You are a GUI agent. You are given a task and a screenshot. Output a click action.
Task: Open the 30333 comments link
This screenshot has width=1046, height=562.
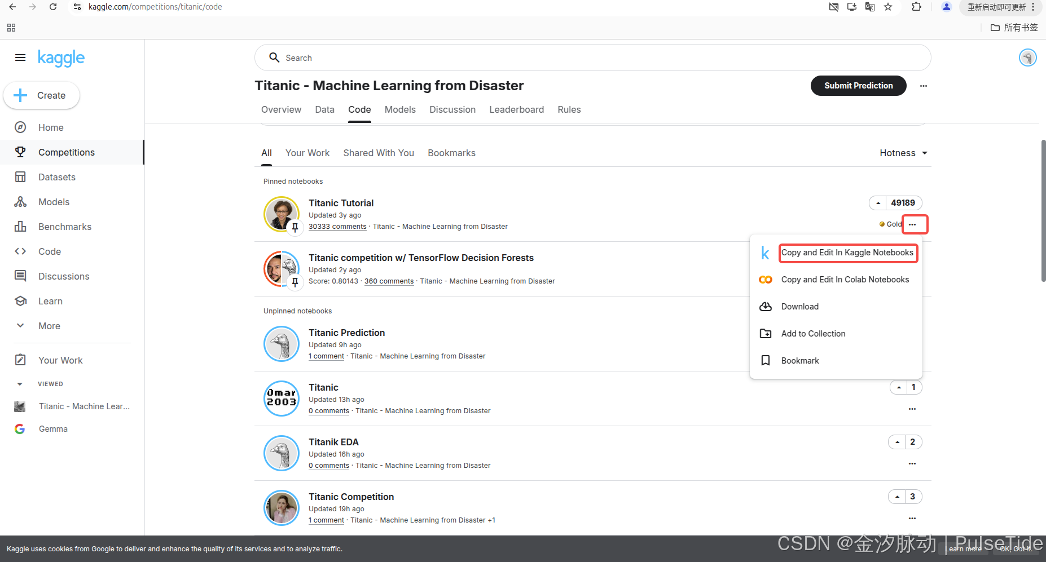point(337,227)
